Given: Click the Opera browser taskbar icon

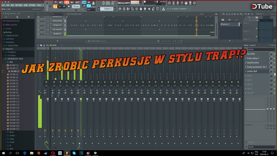Looking at the screenshot, I should click(x=53, y=153).
